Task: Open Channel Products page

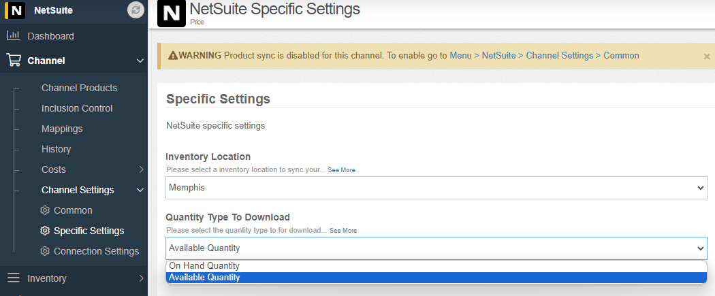Action: click(x=80, y=88)
